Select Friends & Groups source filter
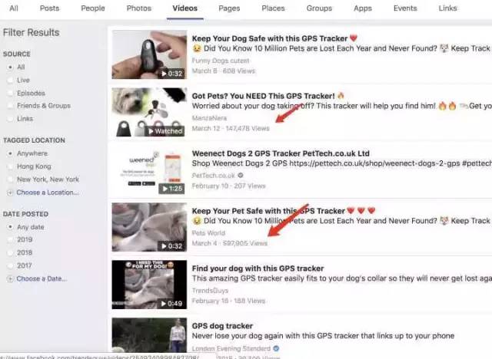Viewport: 492px width, 359px height. click(x=10, y=106)
